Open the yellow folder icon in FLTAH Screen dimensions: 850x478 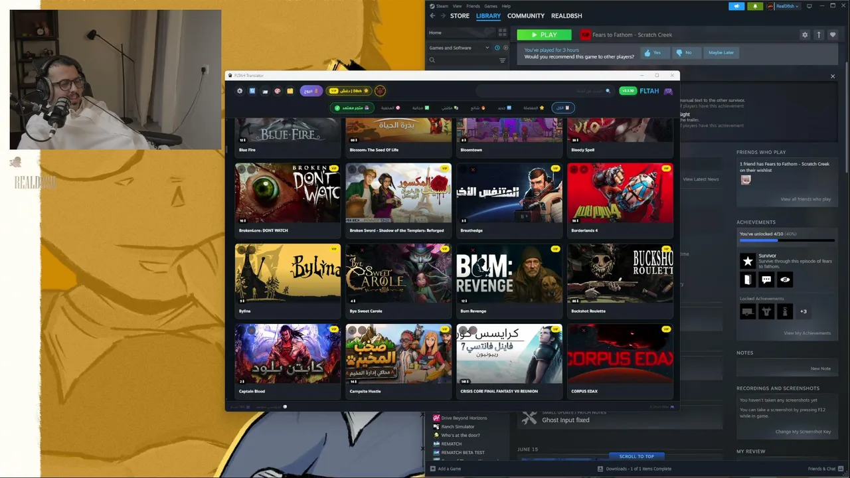(x=290, y=91)
